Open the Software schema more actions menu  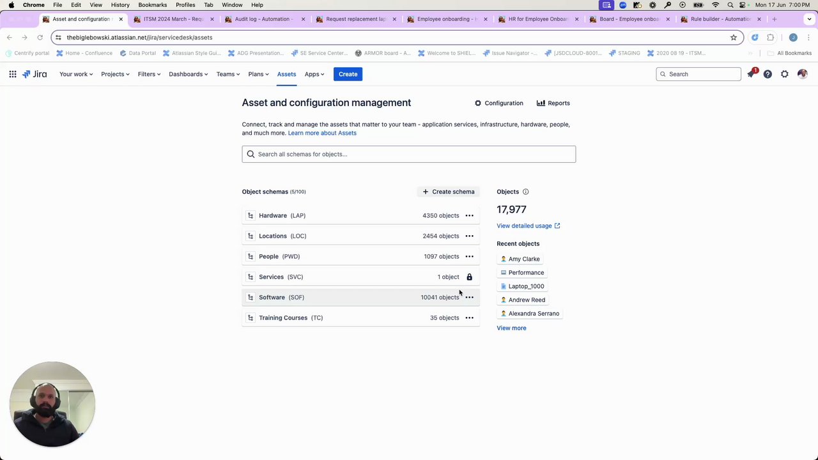[x=469, y=298]
